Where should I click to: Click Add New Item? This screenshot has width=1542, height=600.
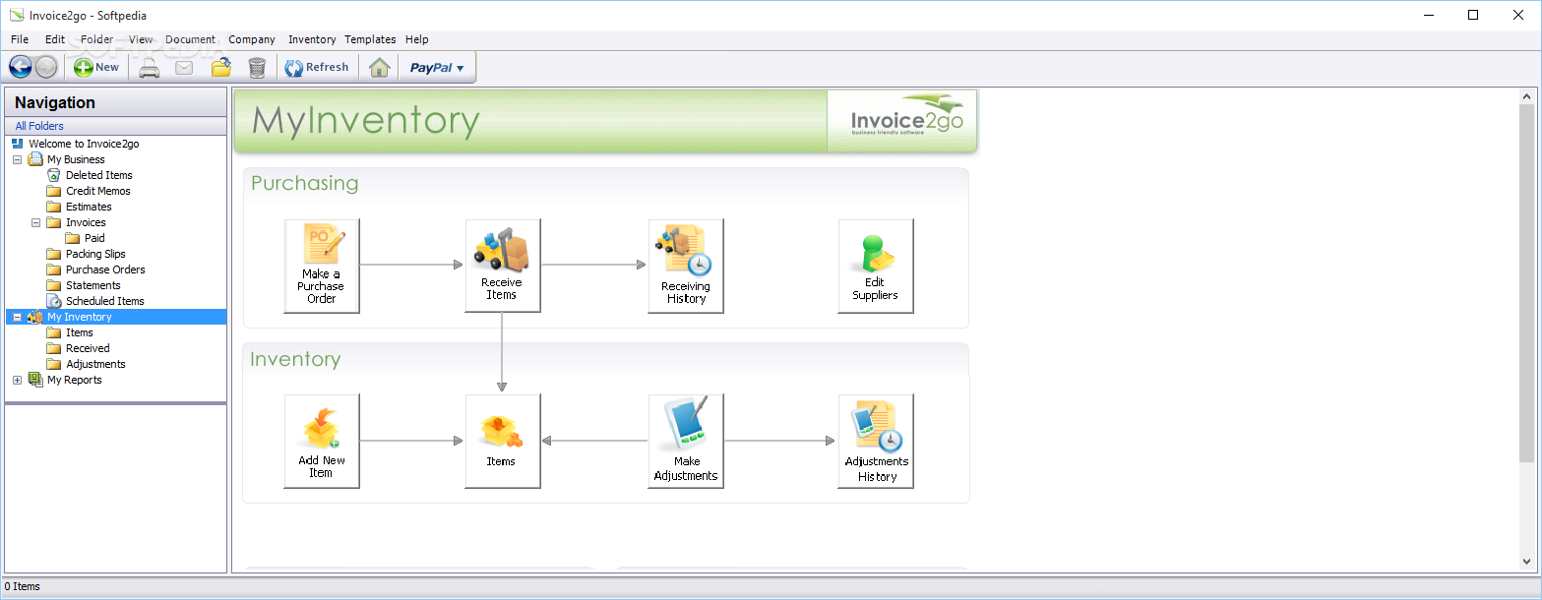[x=322, y=442]
